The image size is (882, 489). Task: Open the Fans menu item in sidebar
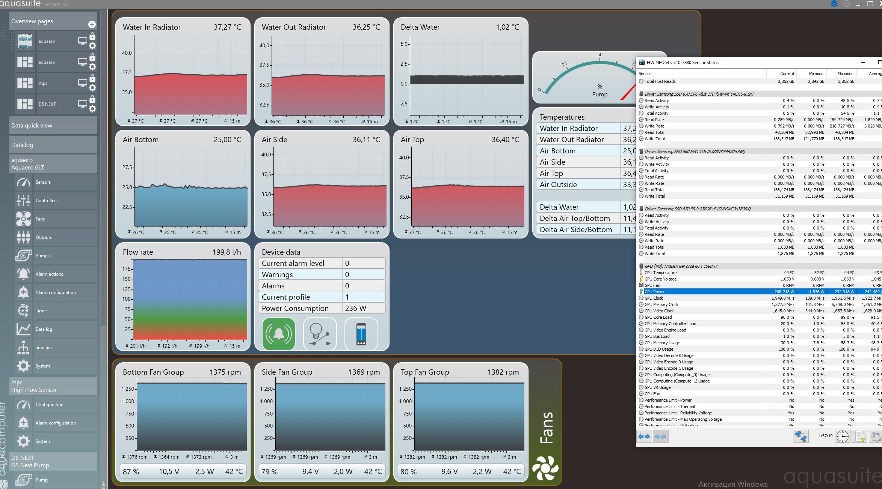(40, 219)
